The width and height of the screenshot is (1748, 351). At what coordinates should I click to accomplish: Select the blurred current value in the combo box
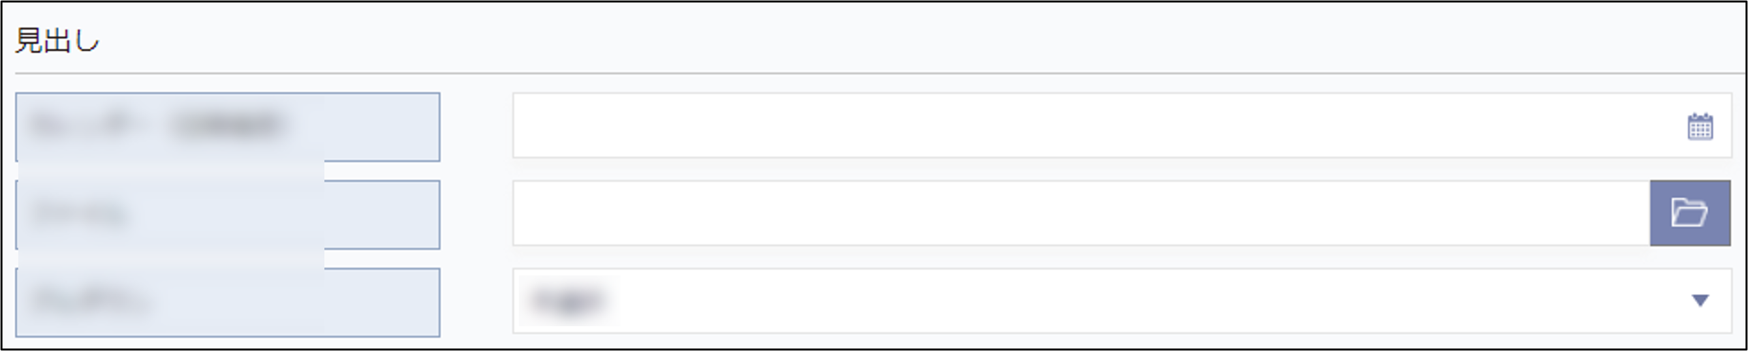click(x=568, y=300)
